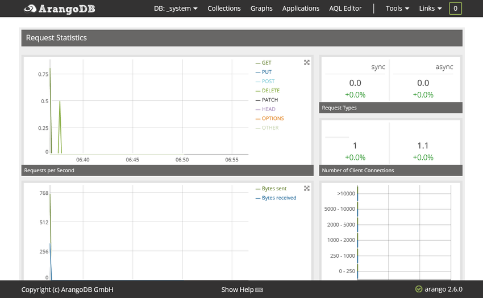Screen dimensions: 483x298
Task: Click the Show Help link
Action: (x=237, y=290)
